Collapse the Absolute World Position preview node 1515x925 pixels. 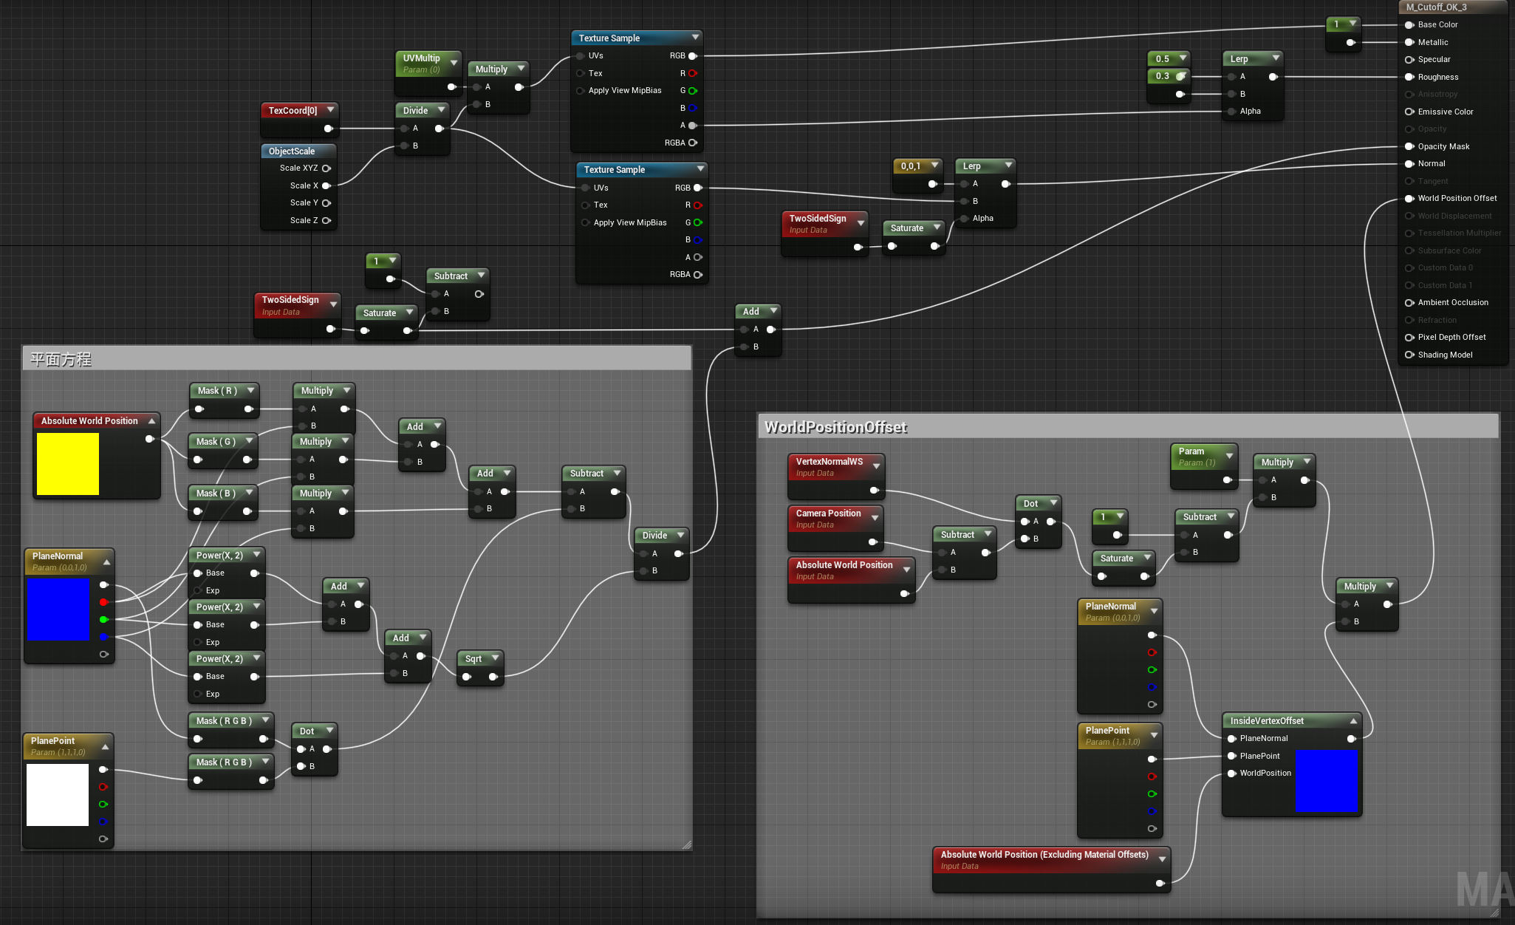[151, 421]
